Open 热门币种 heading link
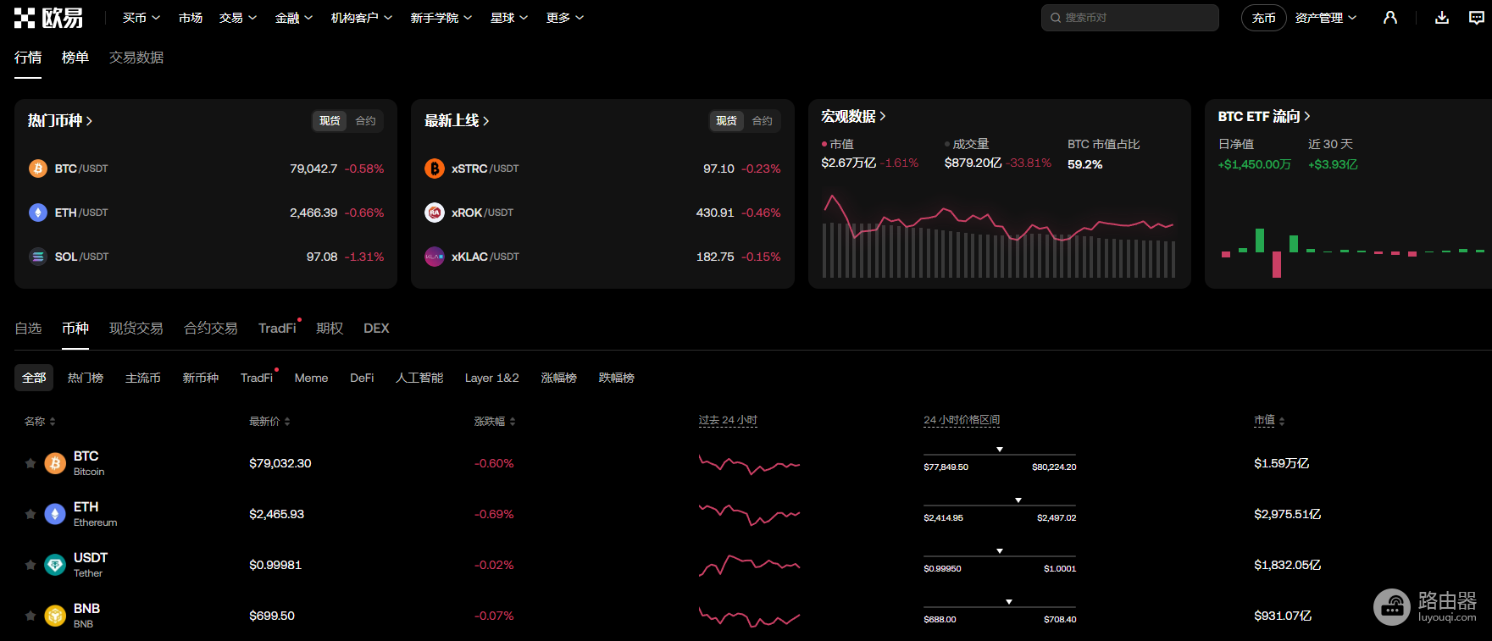 coord(59,121)
